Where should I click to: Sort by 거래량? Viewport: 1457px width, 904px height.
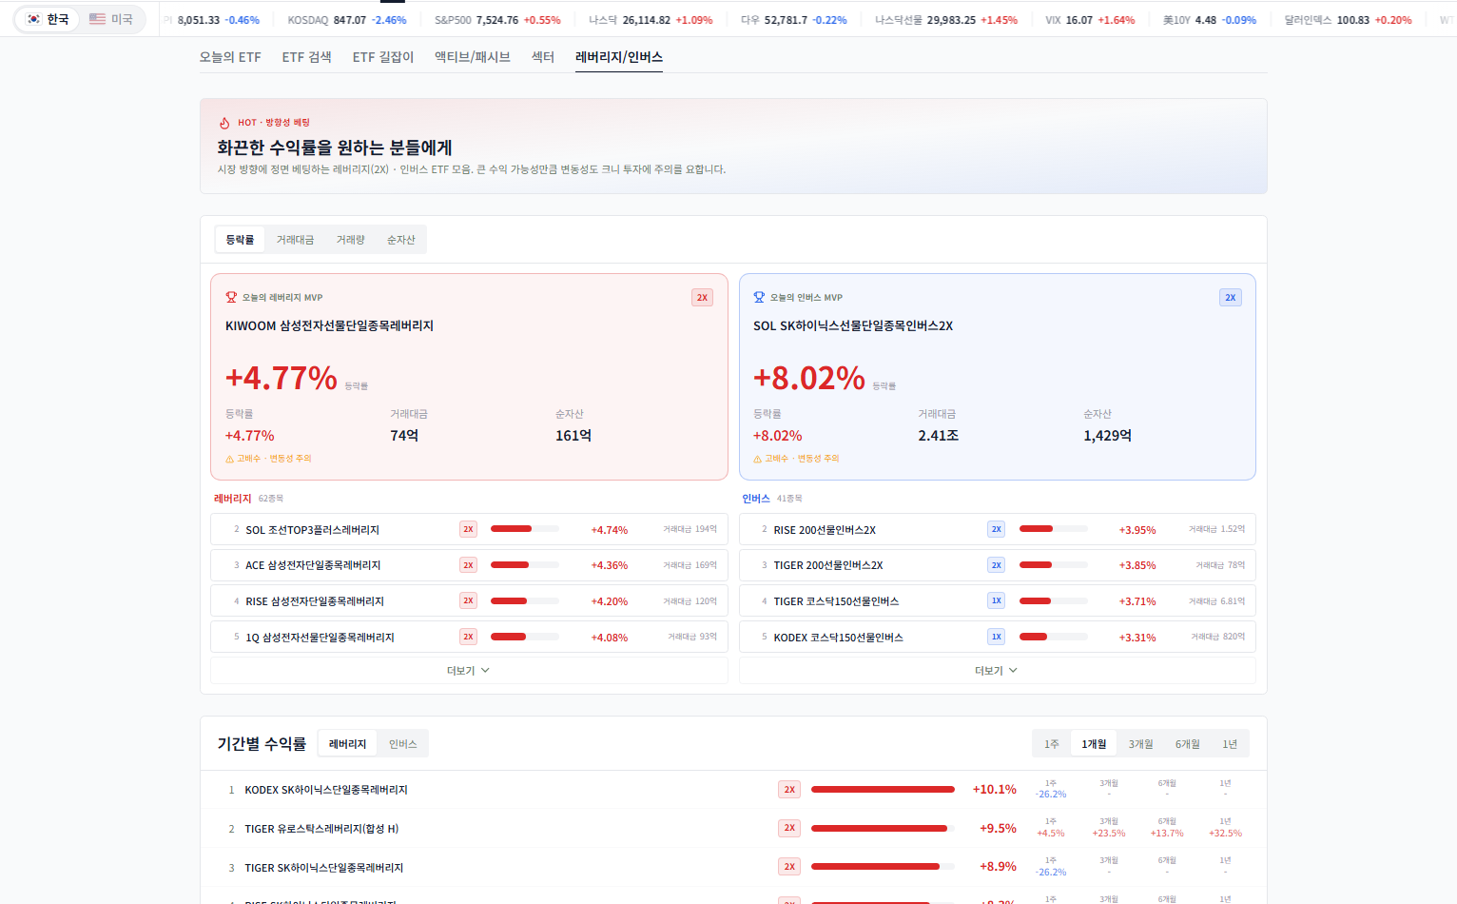(x=351, y=240)
